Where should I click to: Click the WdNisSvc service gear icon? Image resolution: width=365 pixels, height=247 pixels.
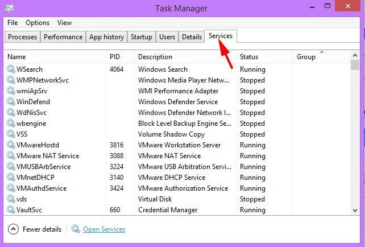tap(11, 112)
